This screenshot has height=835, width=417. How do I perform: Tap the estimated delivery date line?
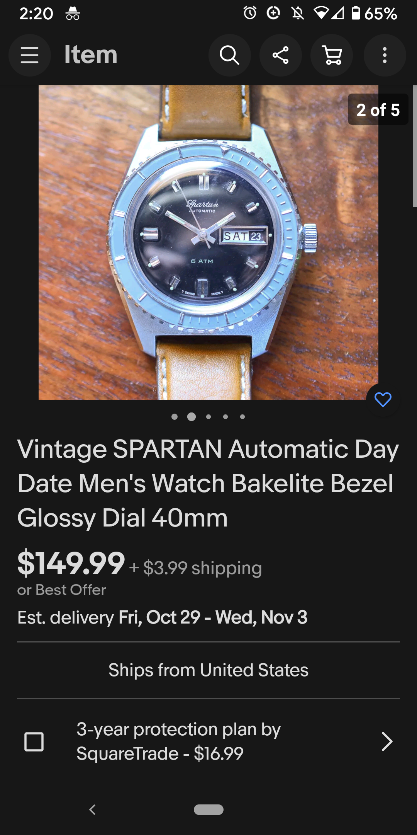click(163, 617)
